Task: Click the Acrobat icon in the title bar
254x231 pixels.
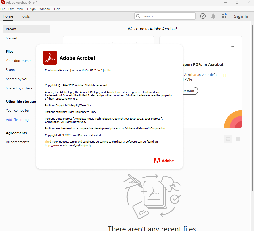Action: click(x=3, y=3)
